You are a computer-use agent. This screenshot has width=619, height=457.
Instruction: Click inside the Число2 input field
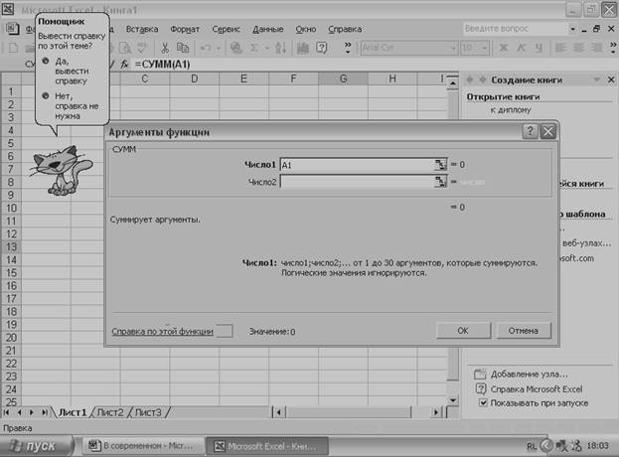tap(358, 182)
